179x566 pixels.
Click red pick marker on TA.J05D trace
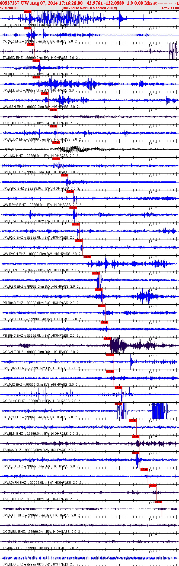tap(31, 44)
